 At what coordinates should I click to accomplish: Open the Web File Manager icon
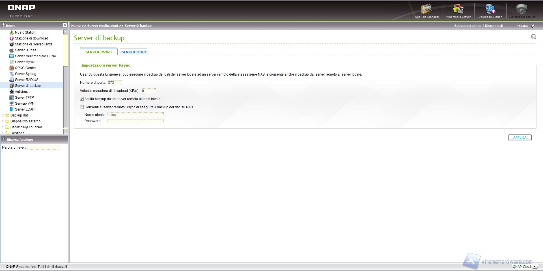point(426,10)
